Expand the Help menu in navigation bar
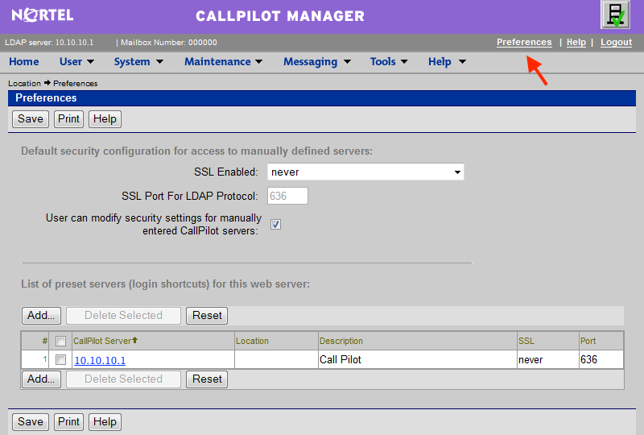Viewport: 644px width, 435px height. [x=447, y=62]
